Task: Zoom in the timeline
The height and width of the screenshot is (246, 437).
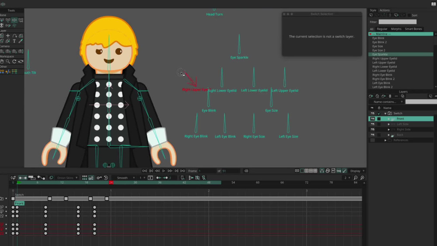Action: (x=362, y=178)
